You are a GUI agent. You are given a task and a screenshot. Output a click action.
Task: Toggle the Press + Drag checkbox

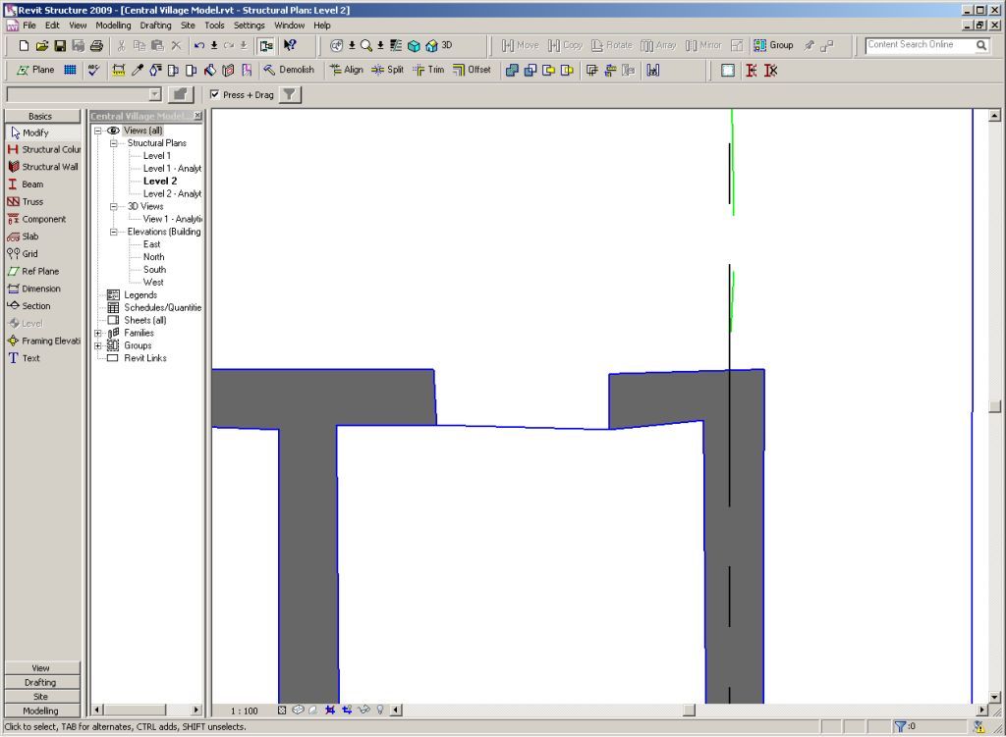[x=215, y=95]
